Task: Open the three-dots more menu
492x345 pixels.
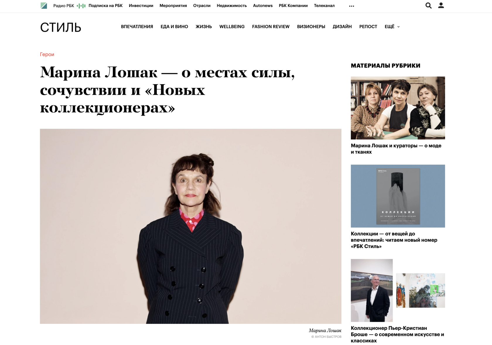Action: tap(352, 6)
